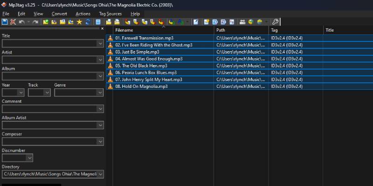Open the View menu
The image size is (373, 186).
point(38,14)
